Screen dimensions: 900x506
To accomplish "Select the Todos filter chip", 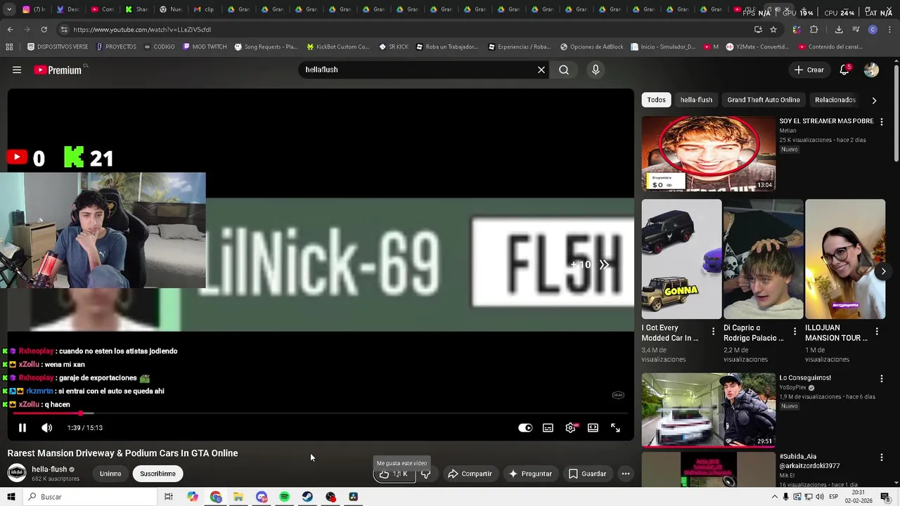I will click(x=656, y=100).
